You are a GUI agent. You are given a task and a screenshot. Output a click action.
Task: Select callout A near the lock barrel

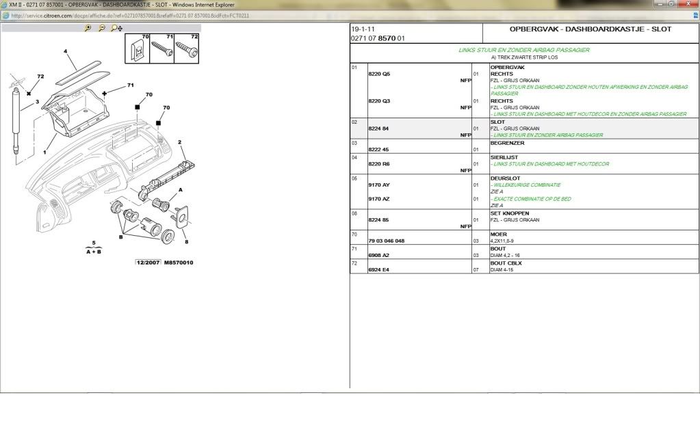pyautogui.click(x=181, y=189)
